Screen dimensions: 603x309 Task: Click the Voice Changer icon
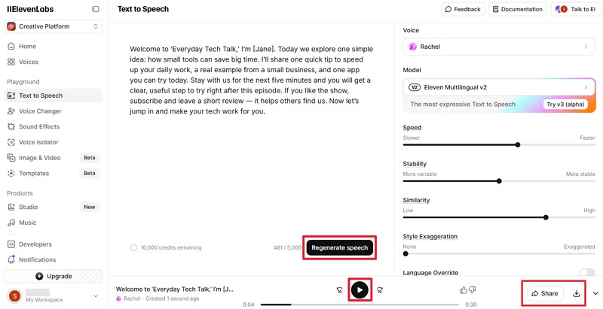click(x=11, y=111)
